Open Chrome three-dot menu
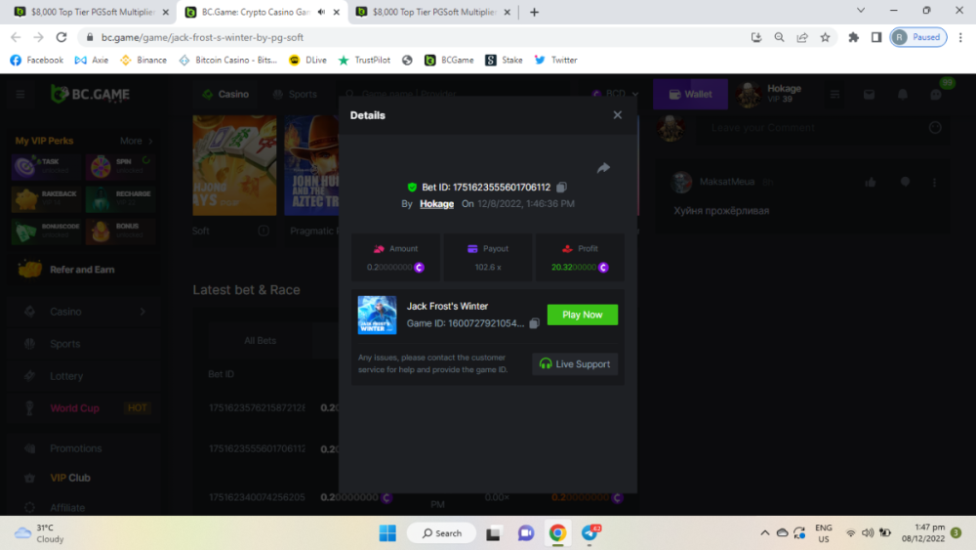Viewport: 976px width, 550px height. (959, 37)
